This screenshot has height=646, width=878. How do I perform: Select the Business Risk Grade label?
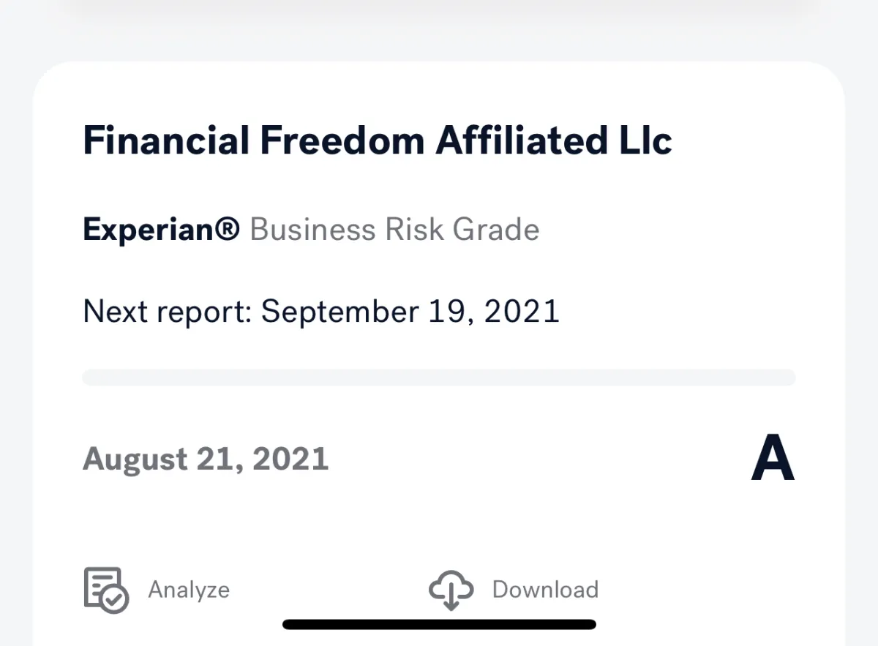(394, 230)
